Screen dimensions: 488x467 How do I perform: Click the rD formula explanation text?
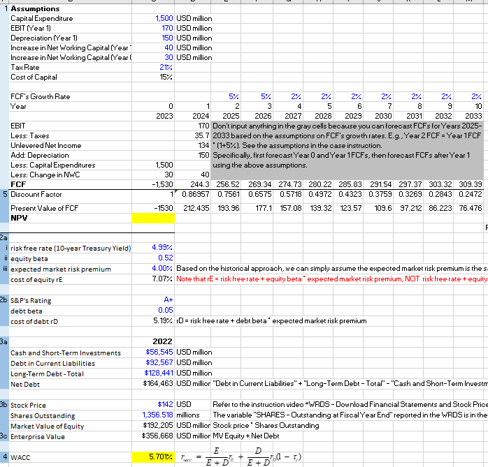271,321
